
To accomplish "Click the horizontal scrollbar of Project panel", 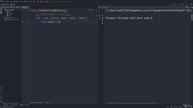I will 11,103.
